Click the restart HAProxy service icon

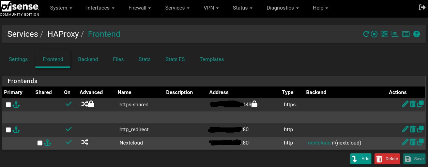(x=366, y=34)
